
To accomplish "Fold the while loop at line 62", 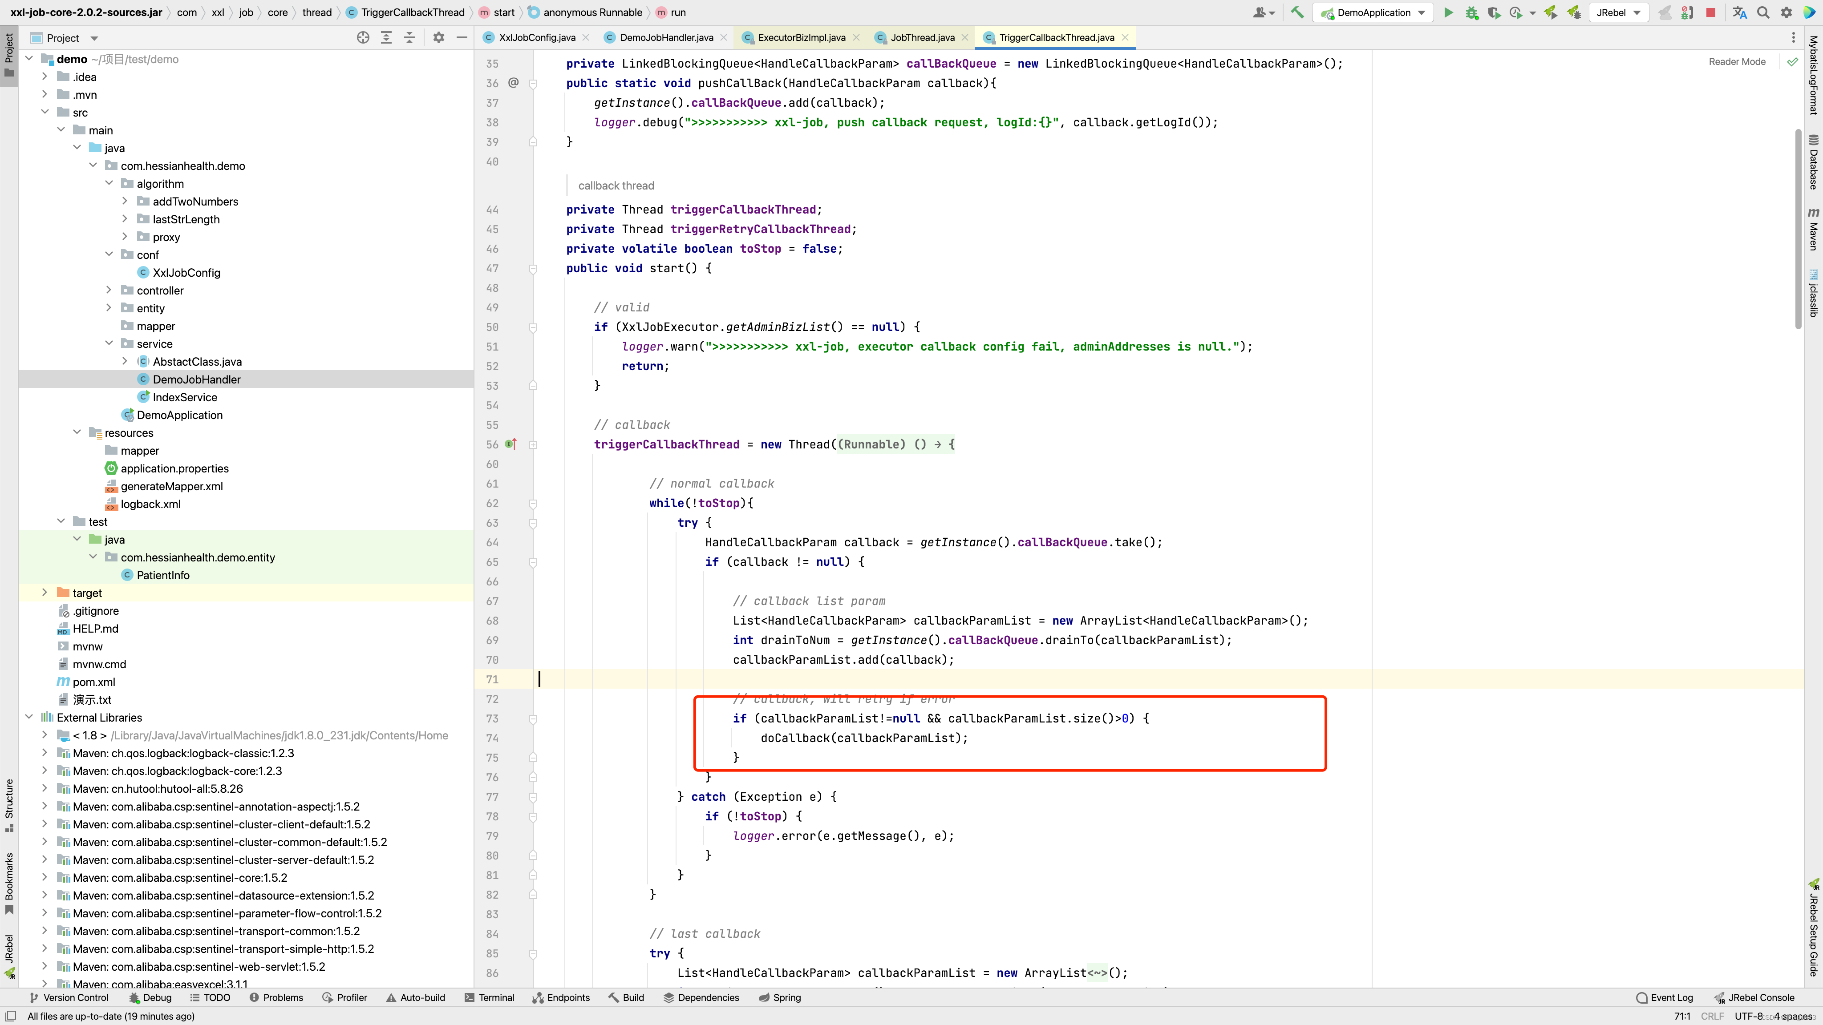I will (x=533, y=503).
